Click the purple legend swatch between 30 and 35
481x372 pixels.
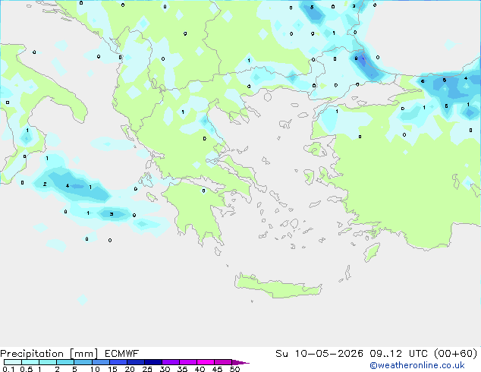tap(170, 362)
